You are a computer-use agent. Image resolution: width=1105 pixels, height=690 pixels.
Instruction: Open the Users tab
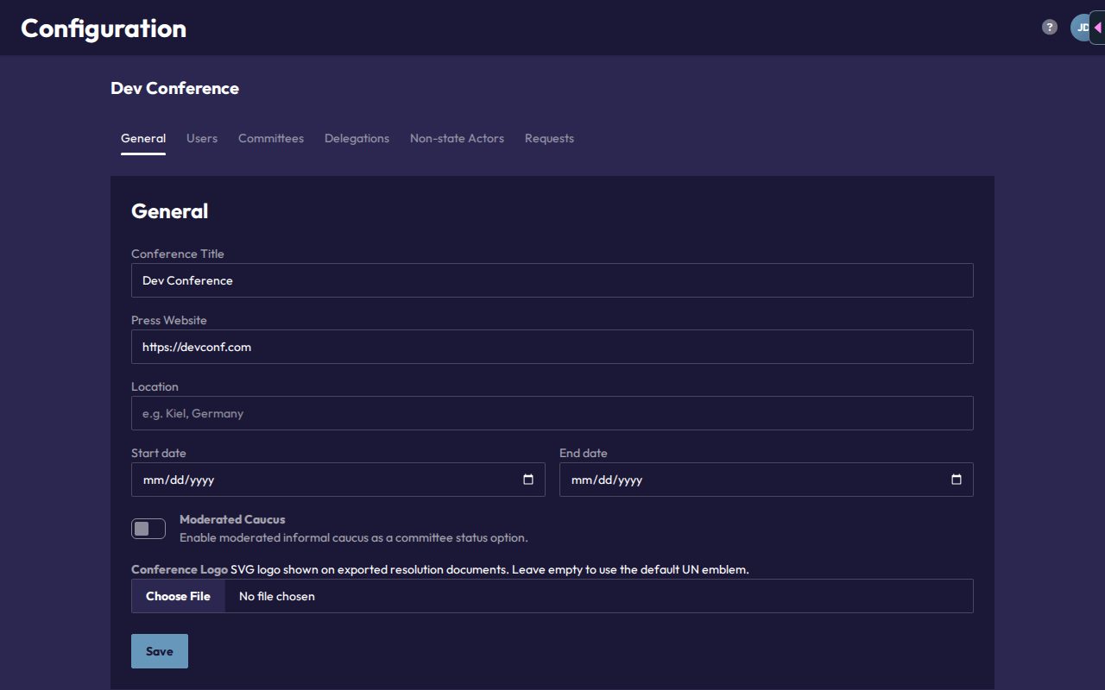202,138
